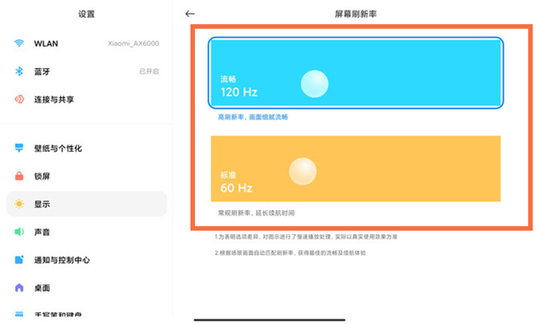Viewport: 539px width, 324px height.
Task: Tap footnote 1 about slowed playback
Action: (x=306, y=236)
